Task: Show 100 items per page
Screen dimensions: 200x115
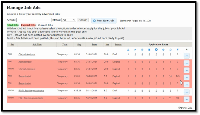Action: click(148, 21)
